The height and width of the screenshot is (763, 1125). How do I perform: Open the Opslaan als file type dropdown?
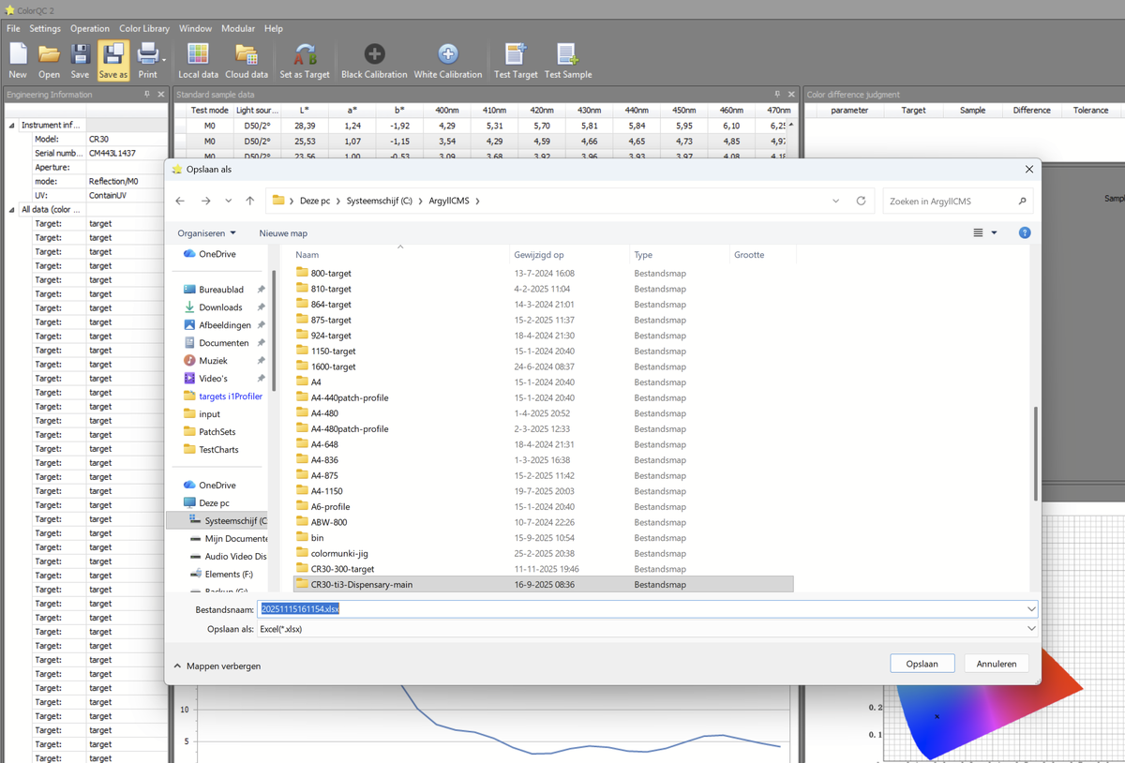(x=1031, y=629)
